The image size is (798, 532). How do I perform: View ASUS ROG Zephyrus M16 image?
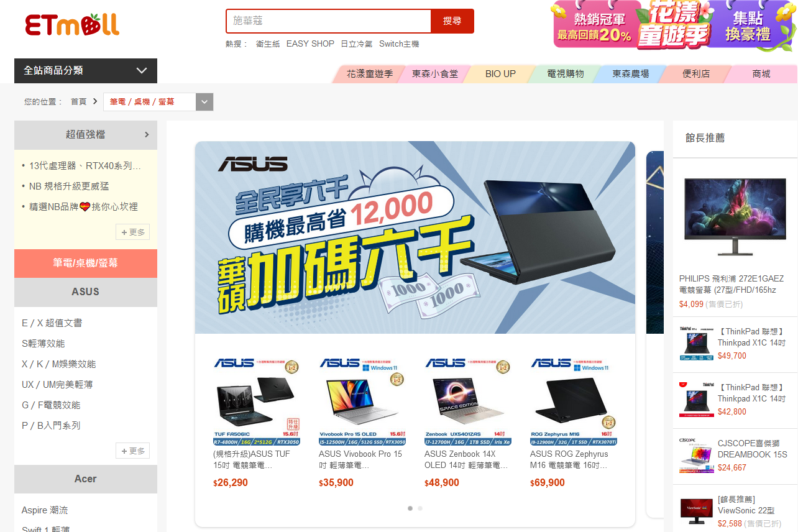coord(574,401)
